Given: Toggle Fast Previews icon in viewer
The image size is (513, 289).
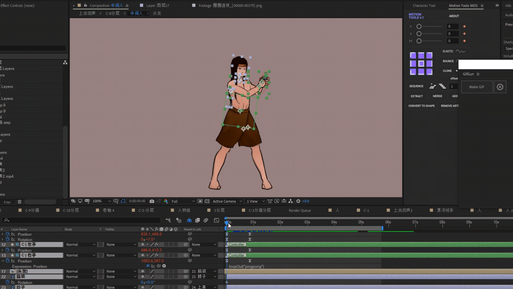Looking at the screenshot, I should [x=277, y=201].
